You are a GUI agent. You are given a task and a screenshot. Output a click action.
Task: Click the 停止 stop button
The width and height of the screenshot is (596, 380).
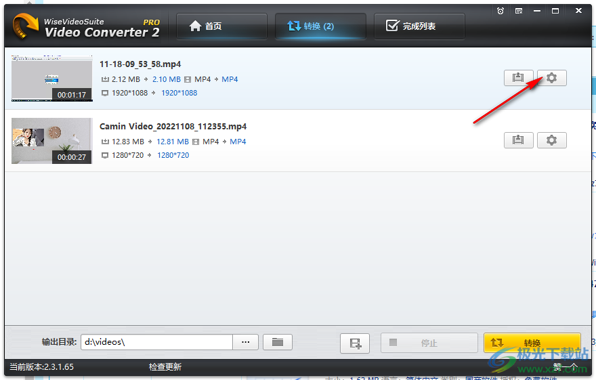(429, 343)
